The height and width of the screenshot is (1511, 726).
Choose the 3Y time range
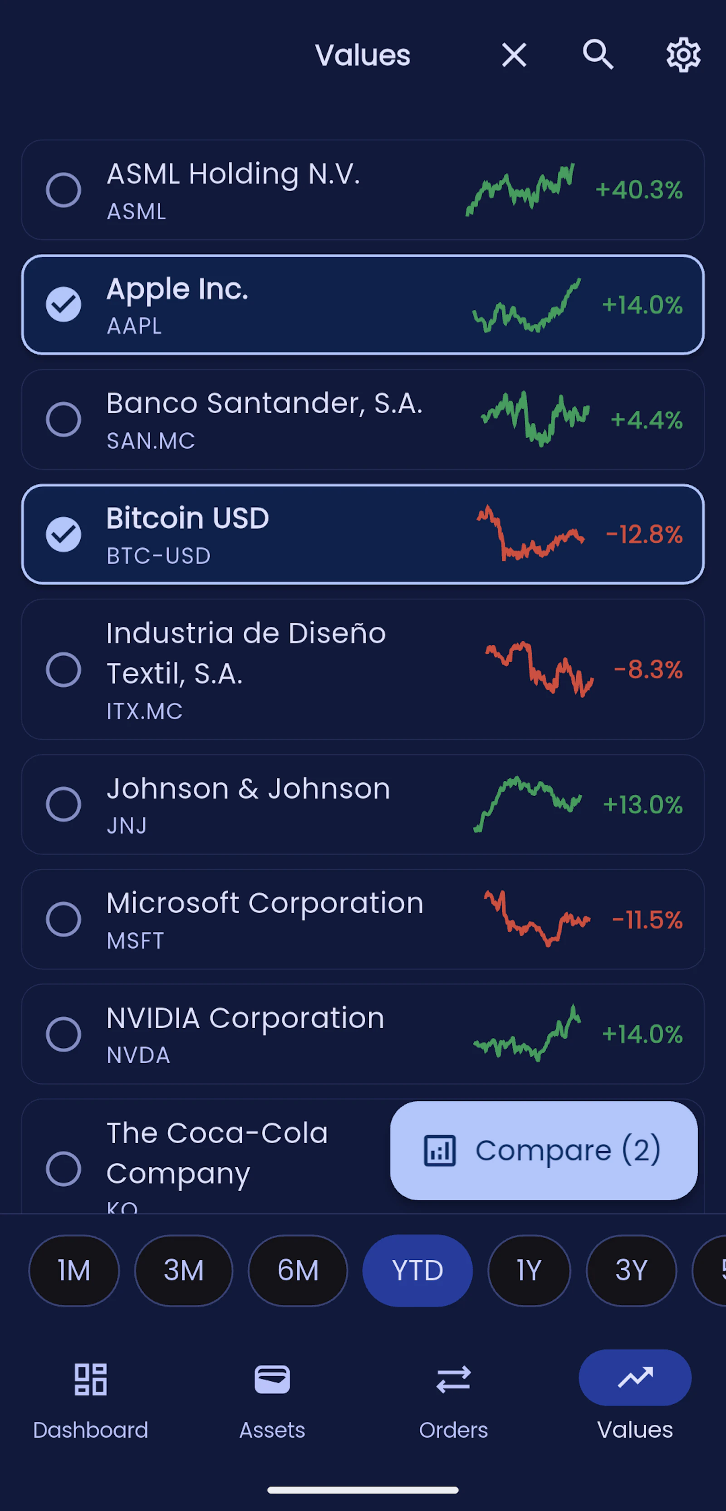coord(632,1270)
